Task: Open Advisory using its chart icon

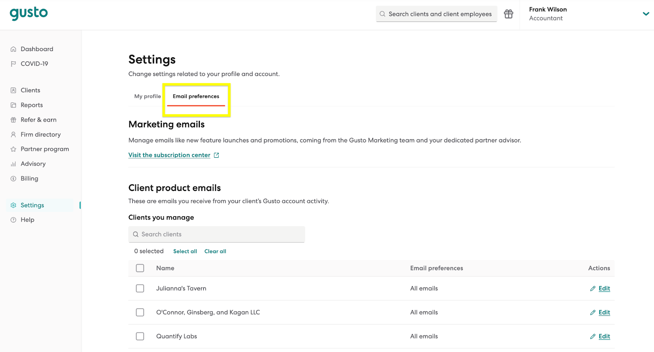Action: pos(13,164)
